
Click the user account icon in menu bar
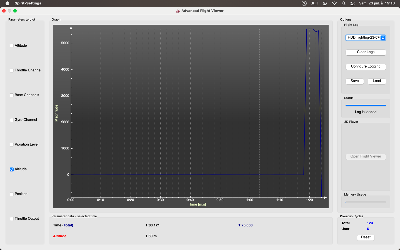point(325,3)
